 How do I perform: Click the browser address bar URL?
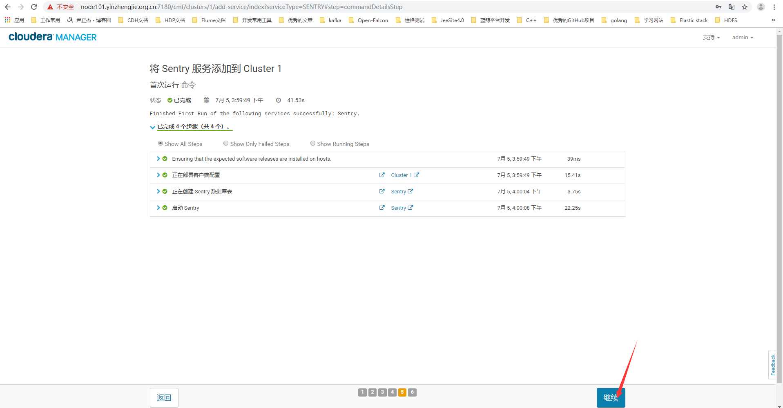coord(241,7)
